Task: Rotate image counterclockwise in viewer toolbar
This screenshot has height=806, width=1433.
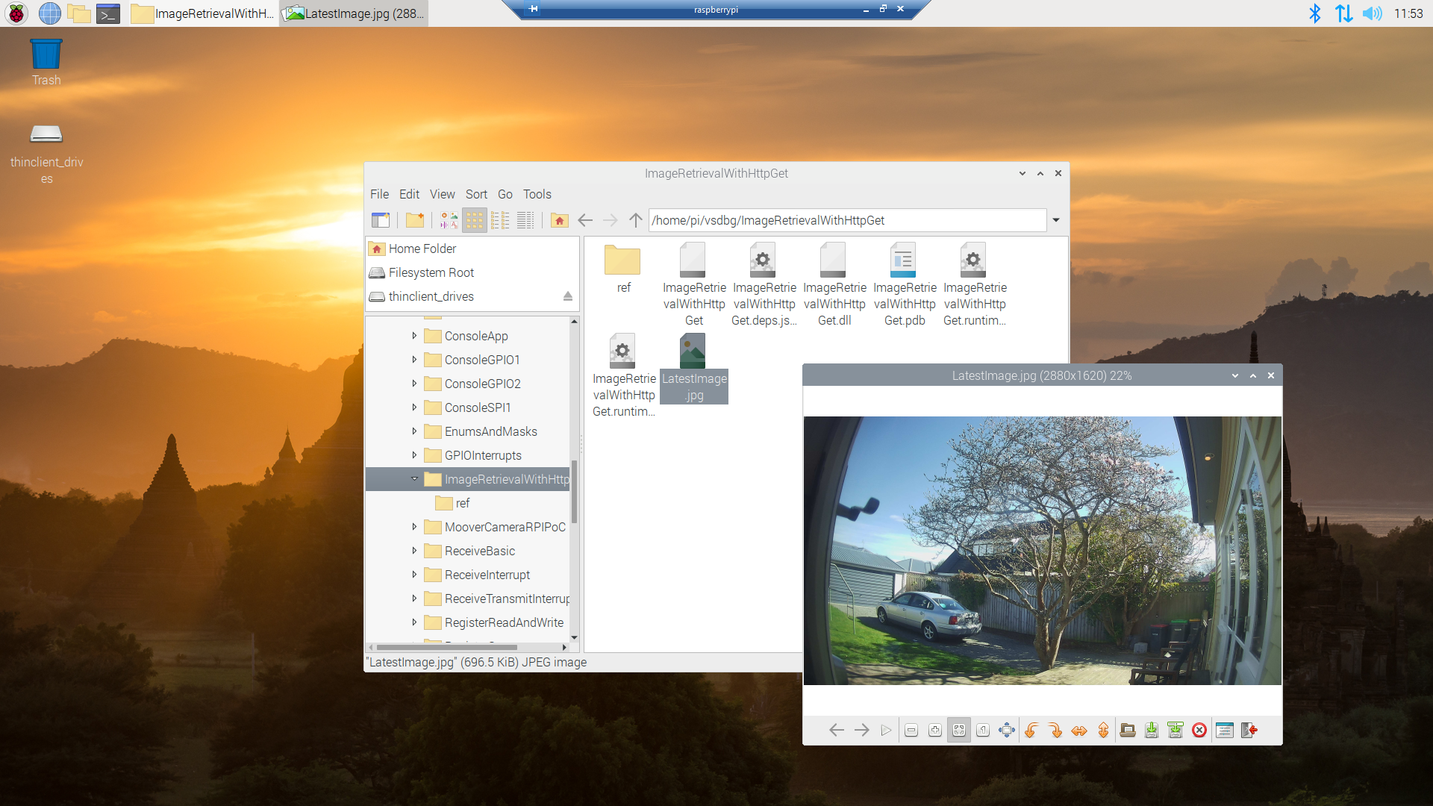Action: pos(1031,730)
